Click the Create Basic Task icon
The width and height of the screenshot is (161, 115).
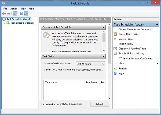(x=115, y=34)
